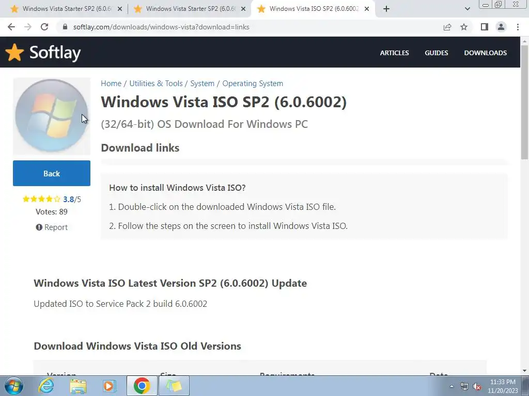Close the Windows Vista ISO SP2 tab
Viewport: 529px width, 396px height.
coord(367,9)
